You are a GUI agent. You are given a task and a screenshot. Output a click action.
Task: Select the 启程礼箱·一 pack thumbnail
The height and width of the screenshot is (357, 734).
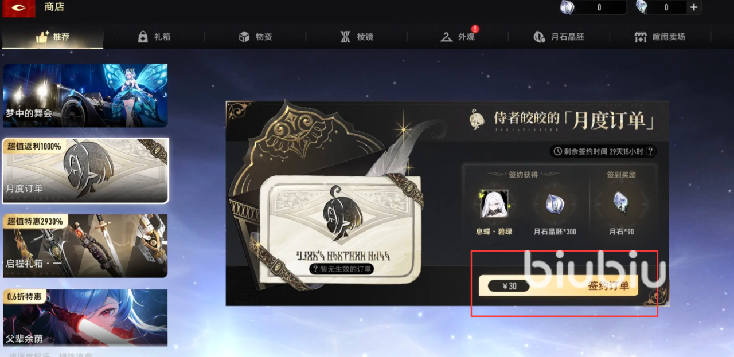pyautogui.click(x=85, y=246)
